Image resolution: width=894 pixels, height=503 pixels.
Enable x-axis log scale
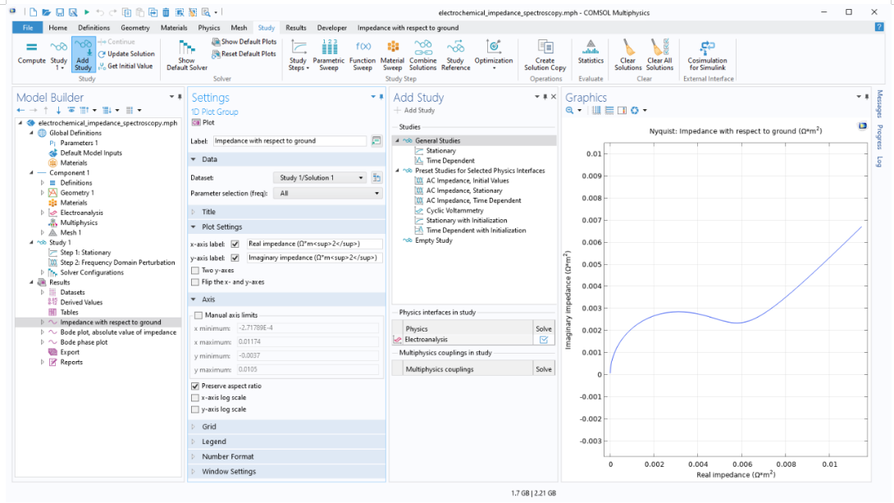click(x=195, y=398)
